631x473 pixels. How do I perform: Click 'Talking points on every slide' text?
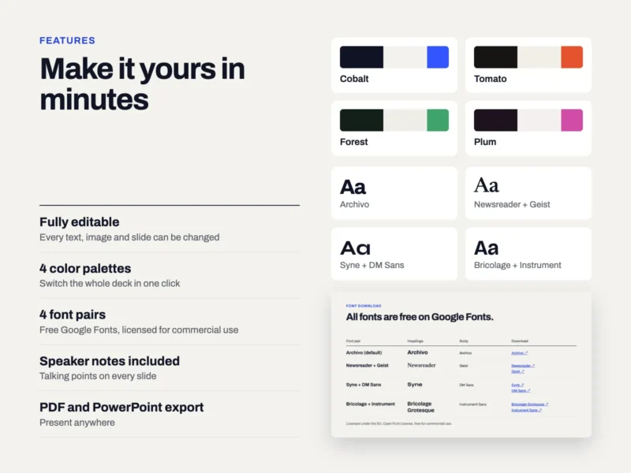[x=98, y=376]
